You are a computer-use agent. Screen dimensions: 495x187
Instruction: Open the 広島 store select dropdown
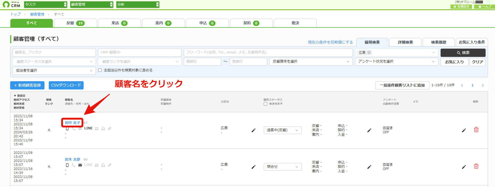click(397, 52)
